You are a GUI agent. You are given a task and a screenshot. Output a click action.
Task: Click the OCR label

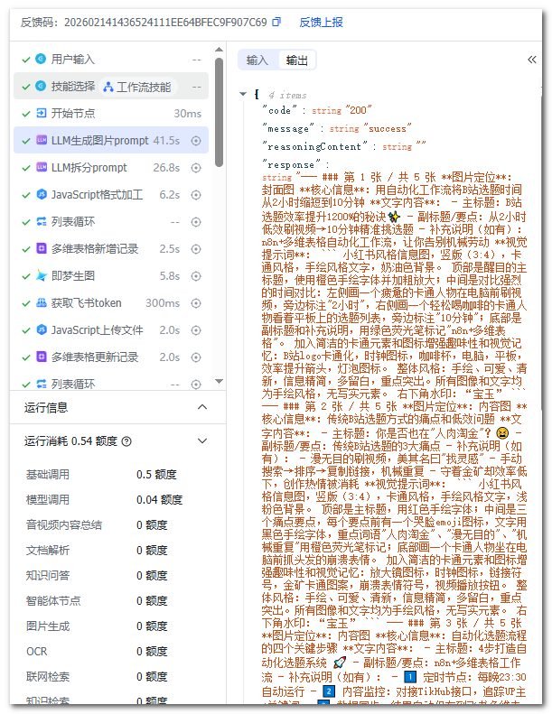pyautogui.click(x=37, y=652)
